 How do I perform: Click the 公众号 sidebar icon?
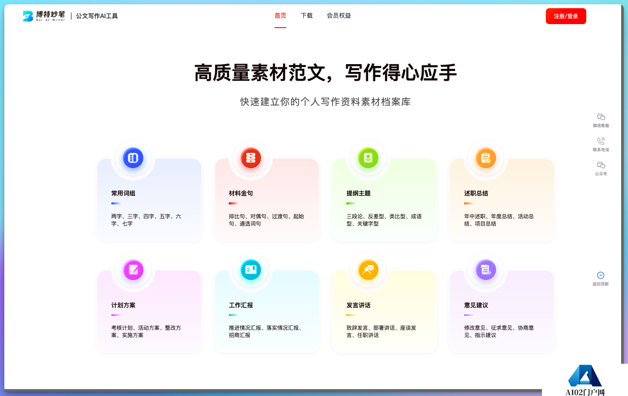pyautogui.click(x=601, y=165)
